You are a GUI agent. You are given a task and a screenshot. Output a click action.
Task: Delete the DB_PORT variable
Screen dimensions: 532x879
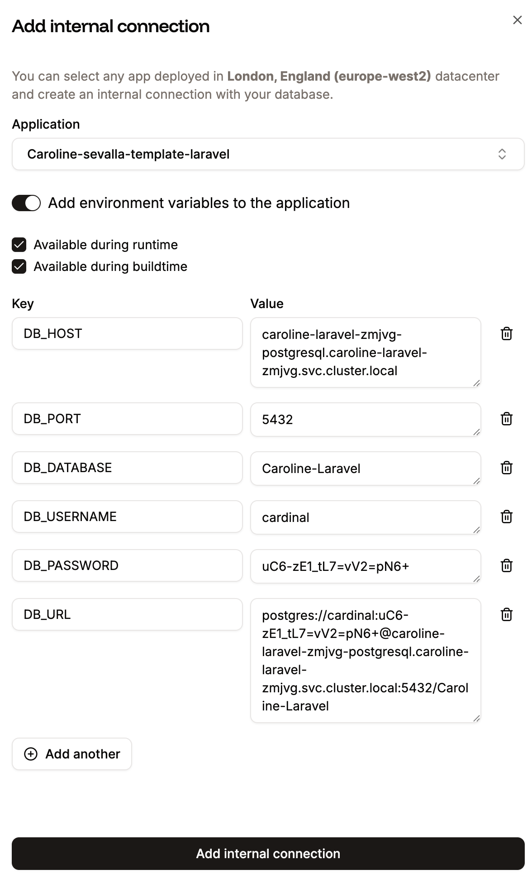click(507, 419)
